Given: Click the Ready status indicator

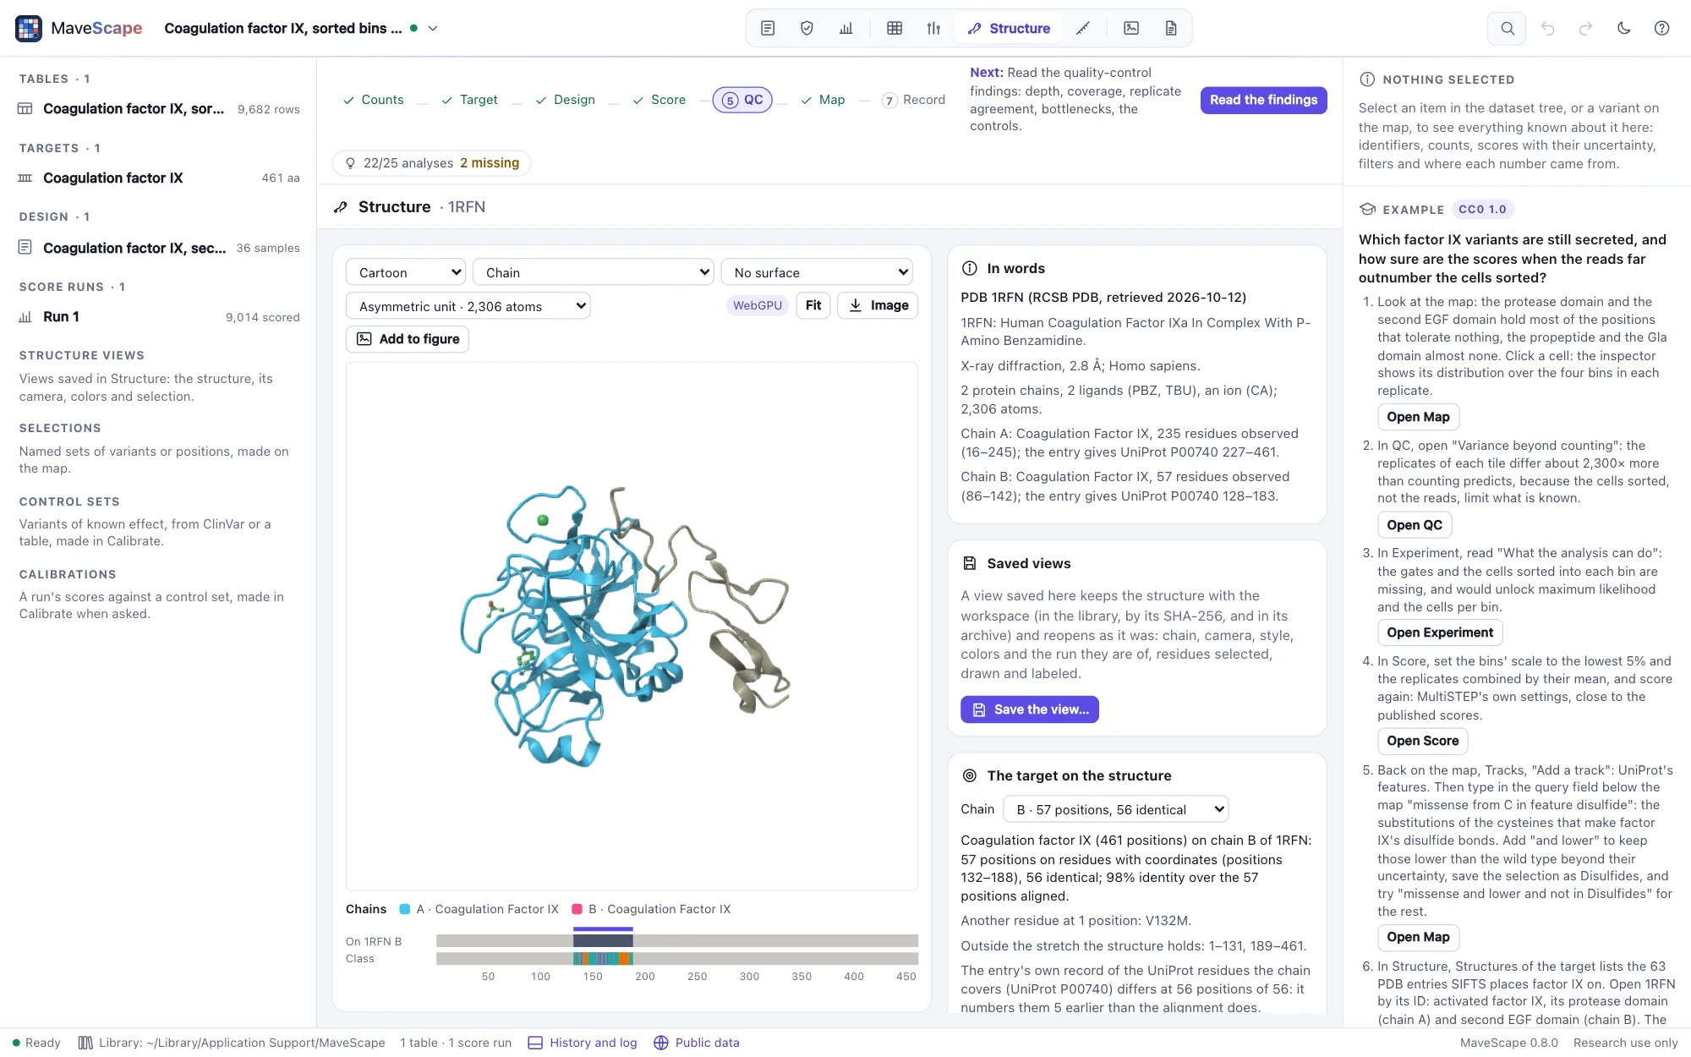Looking at the screenshot, I should [x=36, y=1043].
